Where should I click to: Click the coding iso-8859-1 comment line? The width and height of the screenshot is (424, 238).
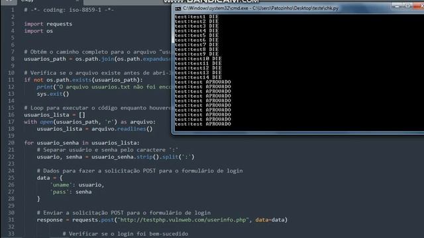(x=69, y=10)
